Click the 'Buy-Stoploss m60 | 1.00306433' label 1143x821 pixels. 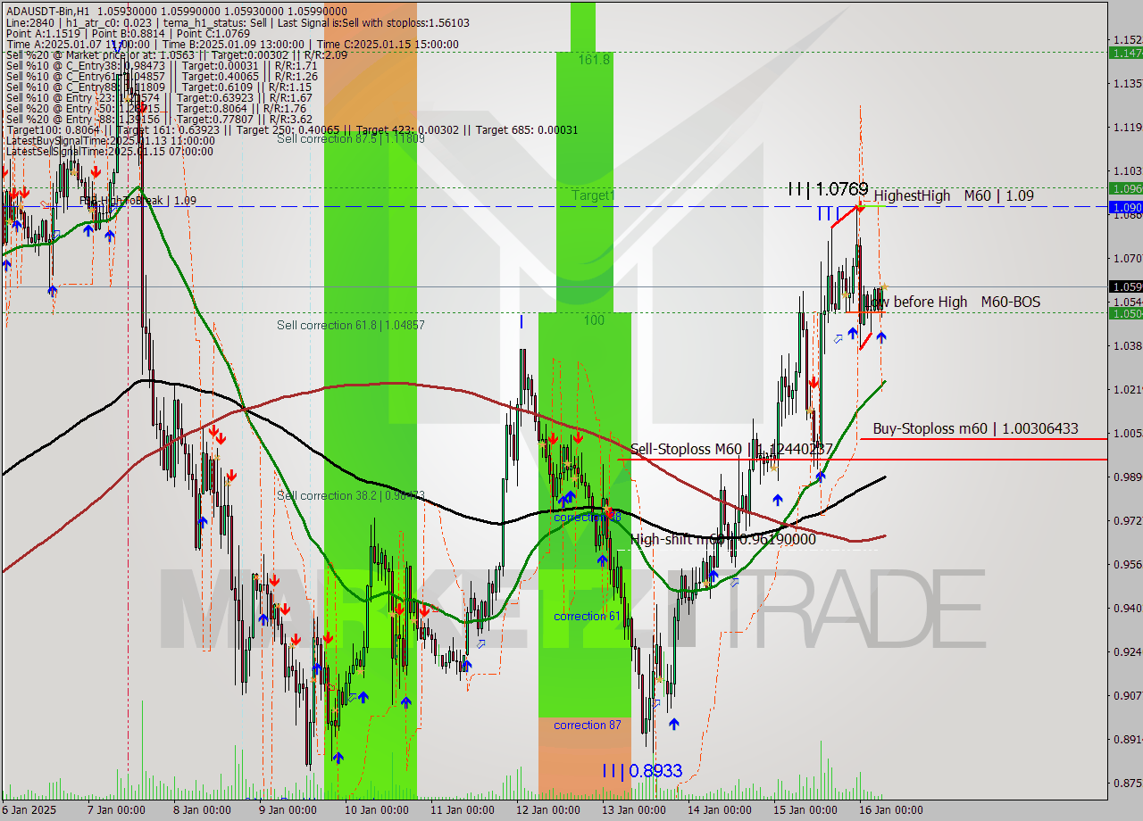pos(975,428)
